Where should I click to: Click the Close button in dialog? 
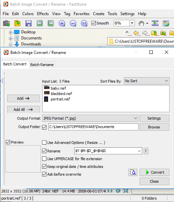pos(154,181)
